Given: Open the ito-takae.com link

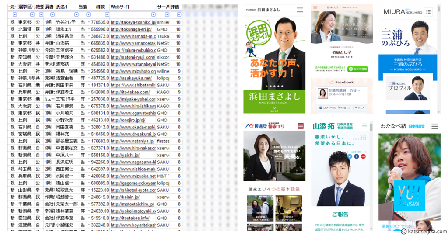Looking at the screenshot, I should click(x=130, y=92).
